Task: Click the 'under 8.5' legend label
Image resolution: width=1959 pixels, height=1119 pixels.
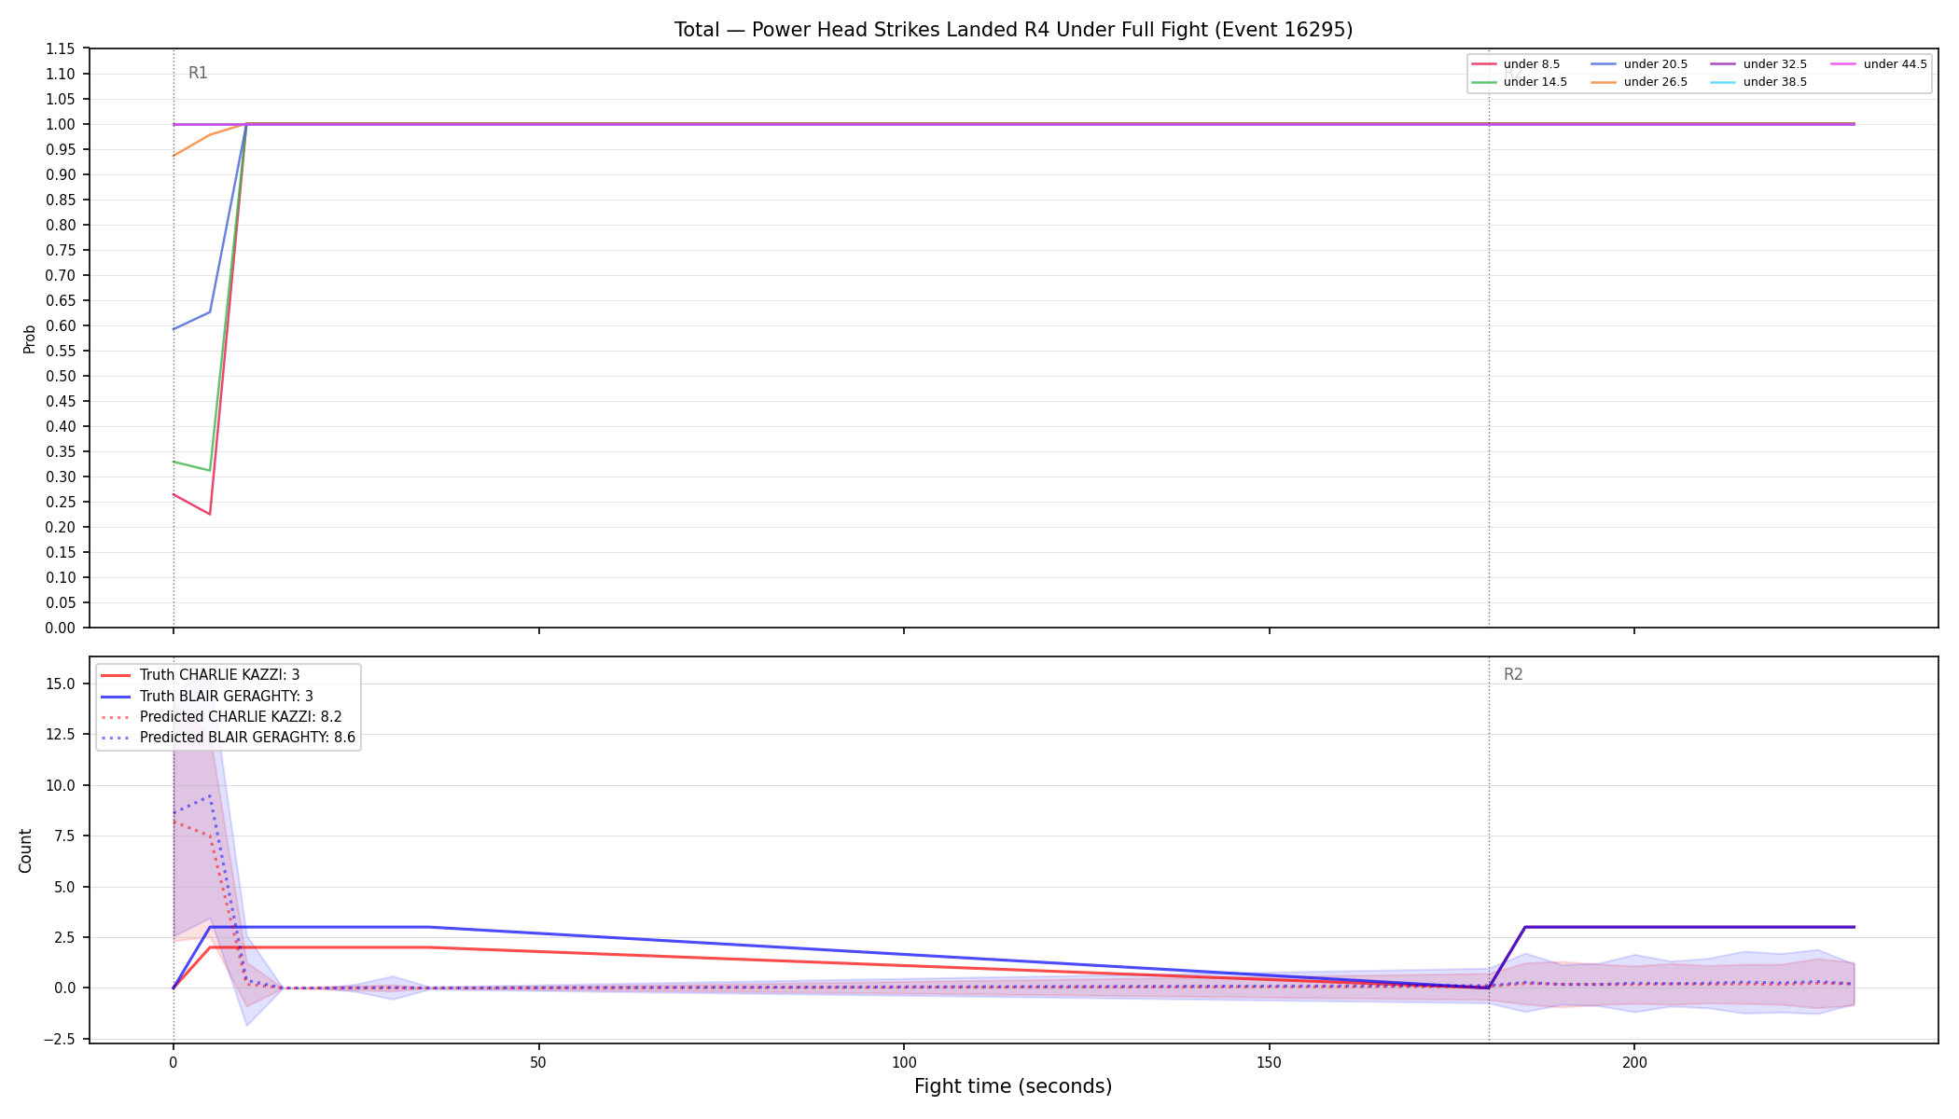Action: click(1532, 64)
